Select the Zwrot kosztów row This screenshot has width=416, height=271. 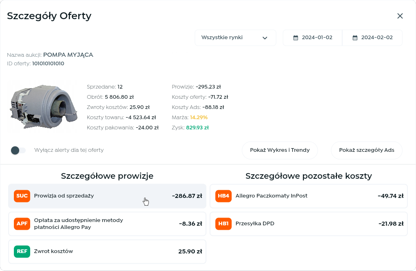click(x=107, y=251)
